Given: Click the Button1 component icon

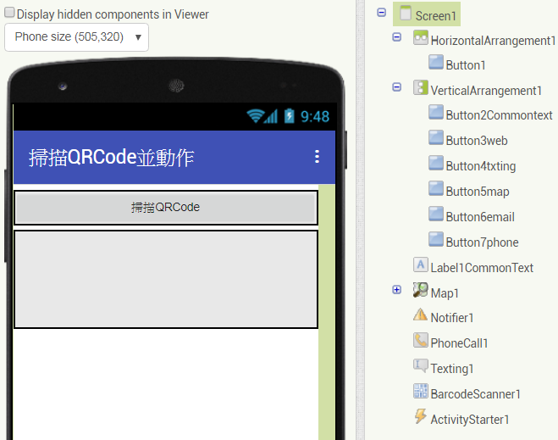Looking at the screenshot, I should click(436, 63).
